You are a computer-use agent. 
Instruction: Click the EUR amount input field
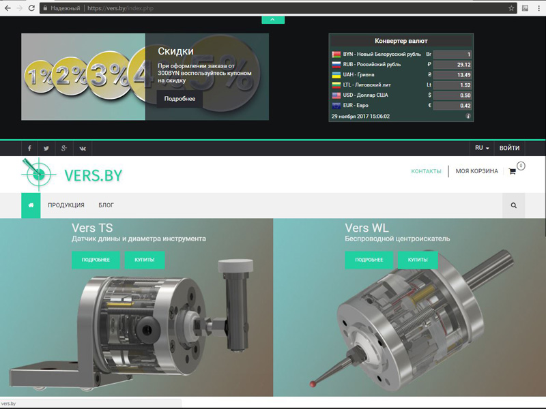[452, 106]
